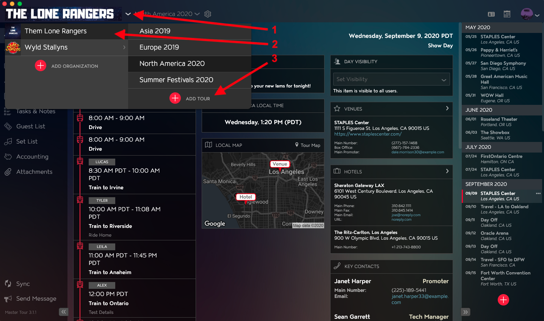
Task: Open the settings gear next to tour name
Action: [208, 14]
